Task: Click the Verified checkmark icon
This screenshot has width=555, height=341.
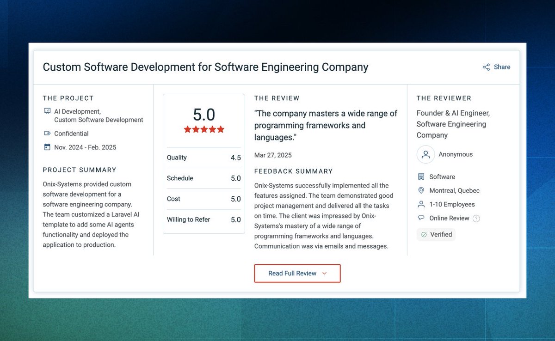Action: click(x=424, y=235)
